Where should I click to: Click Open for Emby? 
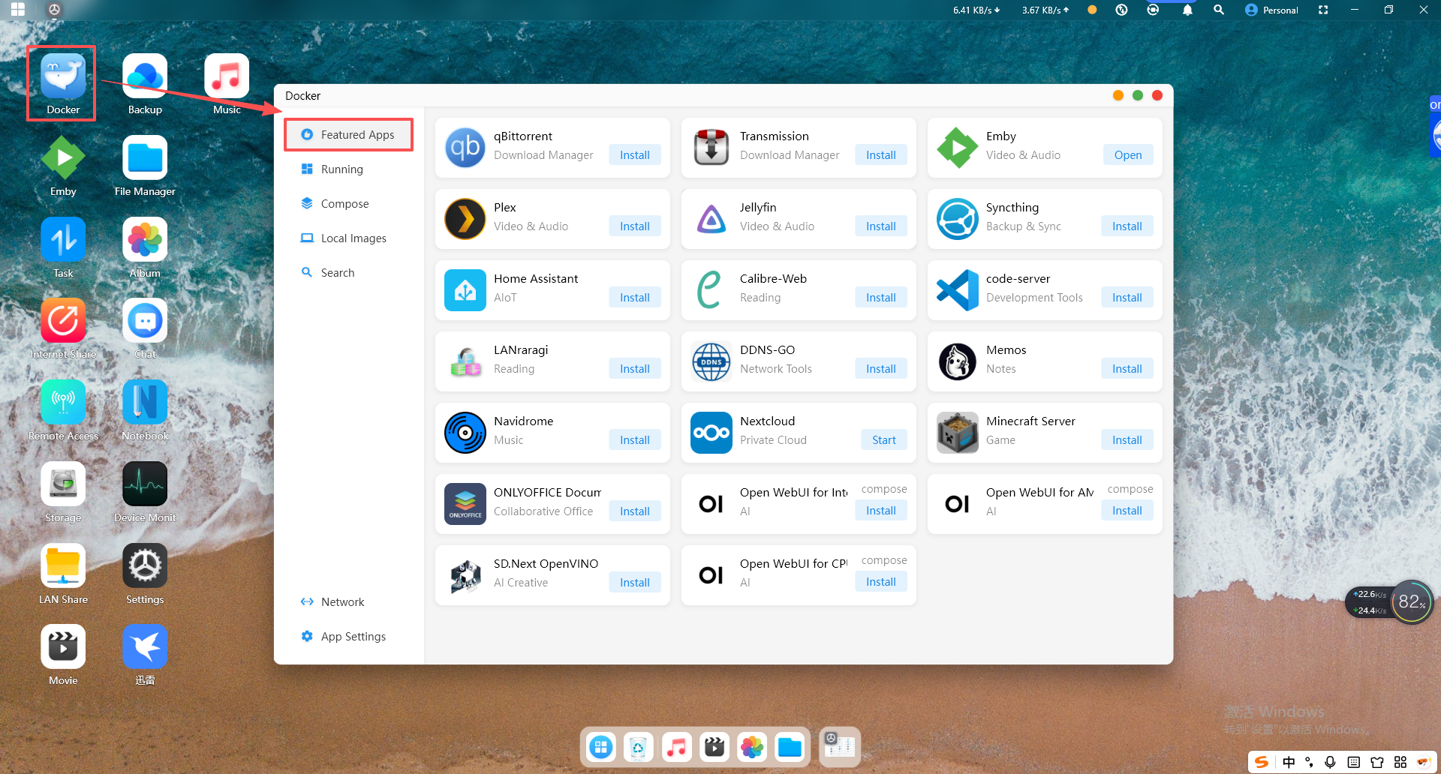click(1128, 155)
